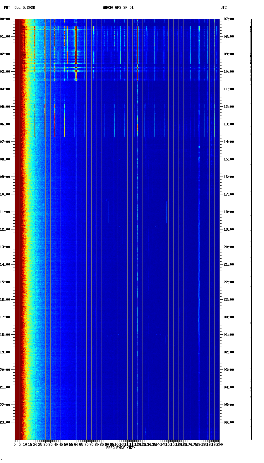Click 12:00 on the PDT time axis
The width and height of the screenshot is (264, 463).
[x=5, y=229]
